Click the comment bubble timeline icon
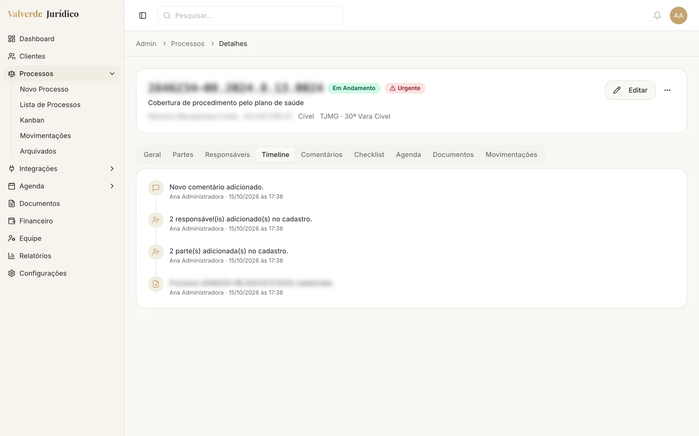This screenshot has height=436, width=699. [156, 188]
